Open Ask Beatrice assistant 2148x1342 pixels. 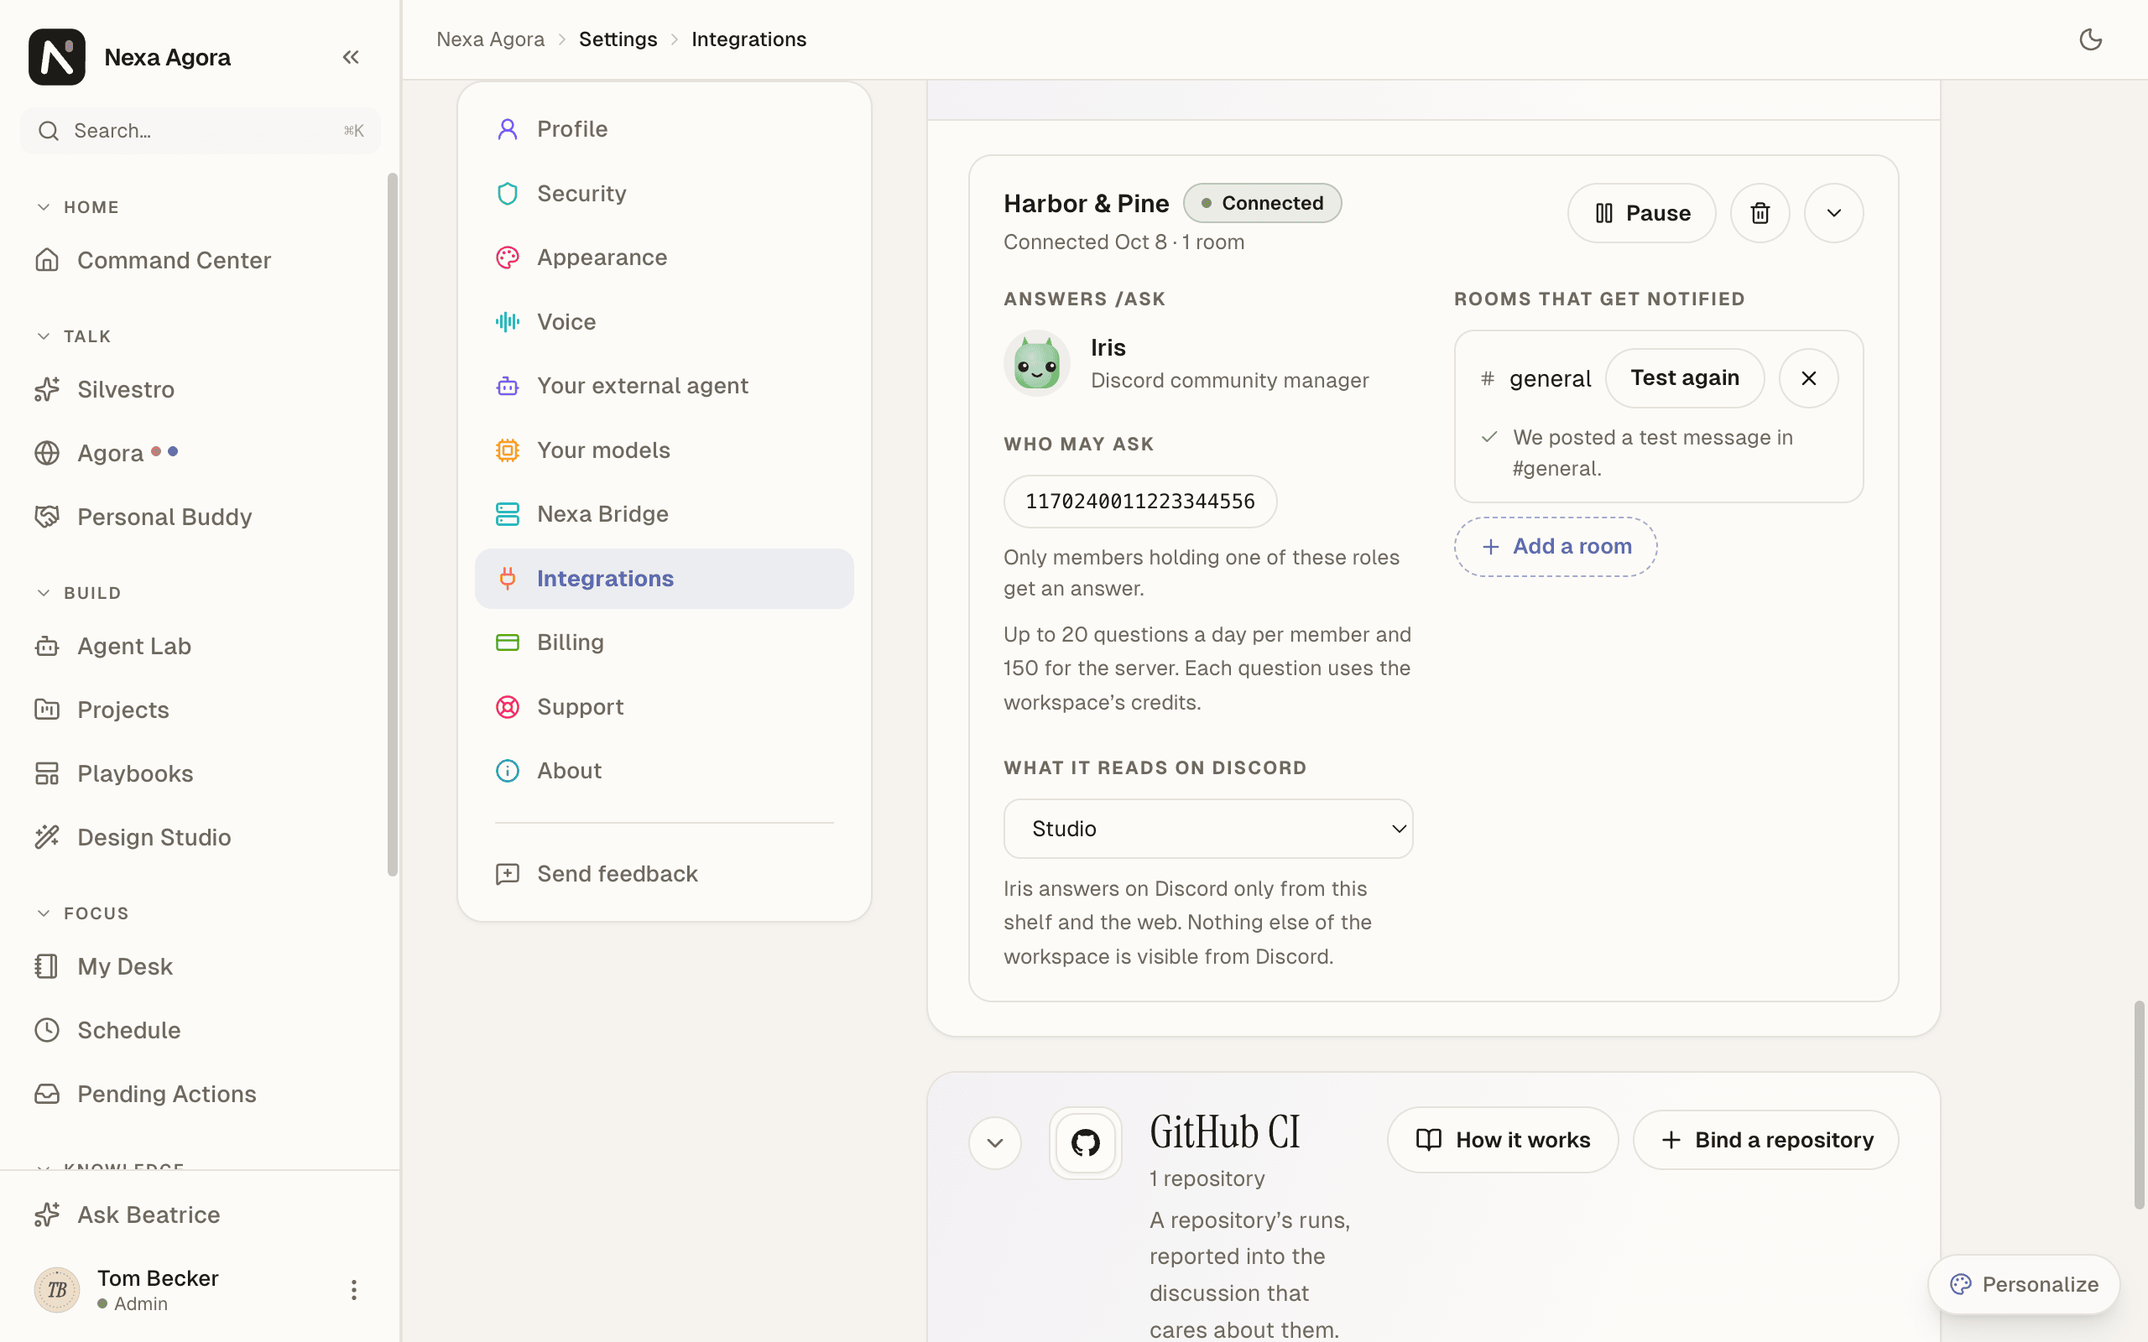200,1215
